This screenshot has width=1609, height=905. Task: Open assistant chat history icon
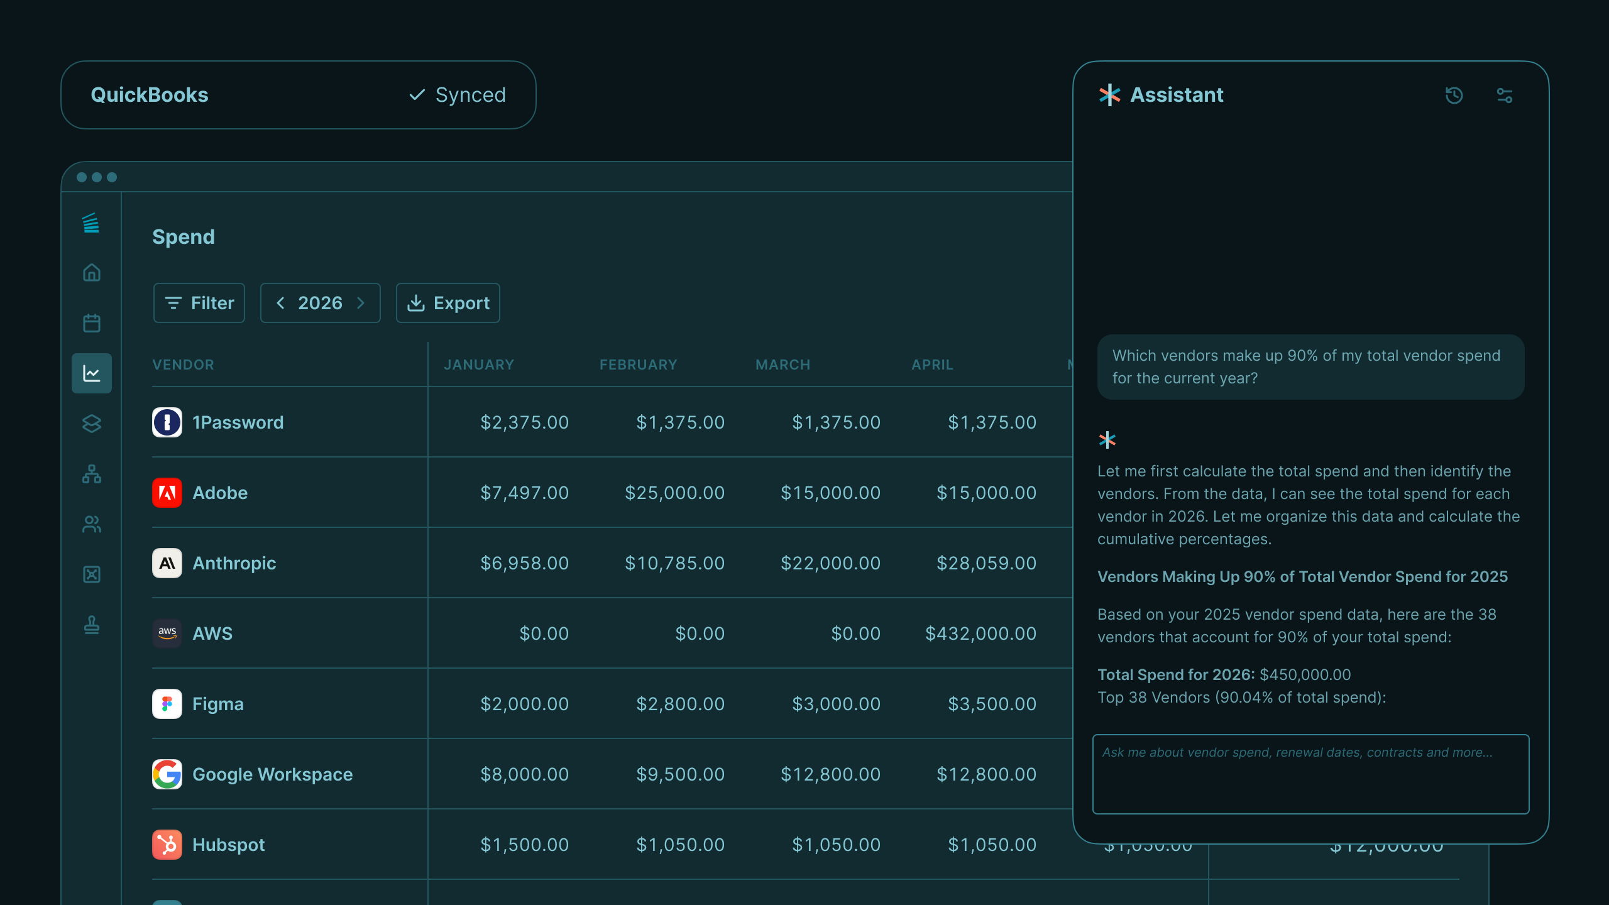1454,96
